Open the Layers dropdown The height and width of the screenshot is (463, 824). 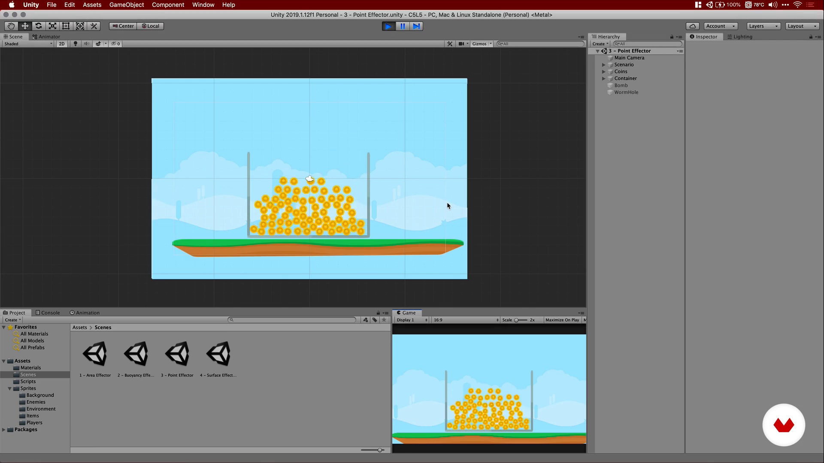(x=763, y=26)
